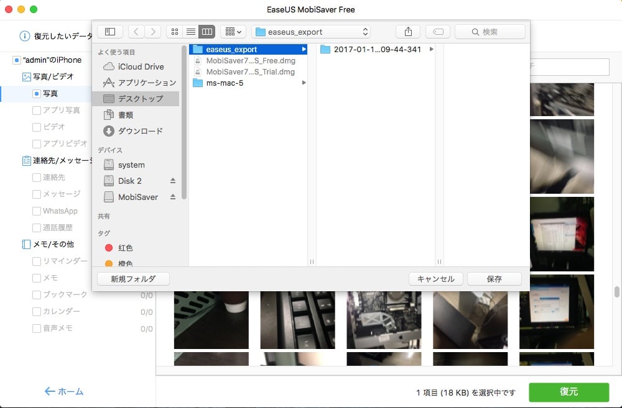Screen dimensions: 622x408
Task: Toggle the "admin"のiPhone checkbox
Action: 17,60
